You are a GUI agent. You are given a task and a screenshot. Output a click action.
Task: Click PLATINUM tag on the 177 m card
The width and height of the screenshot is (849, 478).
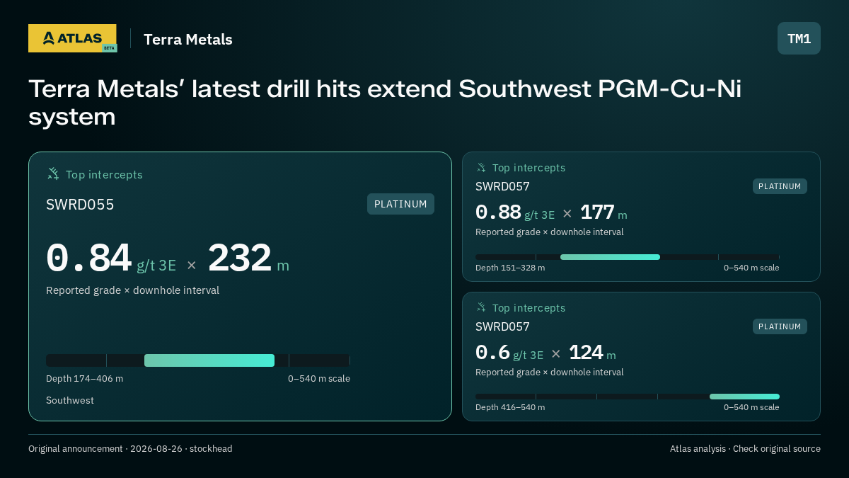780,186
